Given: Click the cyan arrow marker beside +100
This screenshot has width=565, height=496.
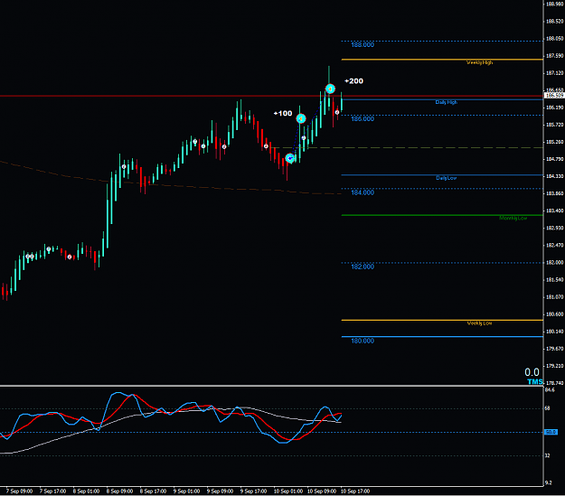Looking at the screenshot, I should [301, 118].
